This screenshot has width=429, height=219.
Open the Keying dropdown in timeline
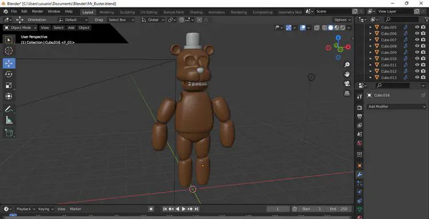click(x=46, y=209)
